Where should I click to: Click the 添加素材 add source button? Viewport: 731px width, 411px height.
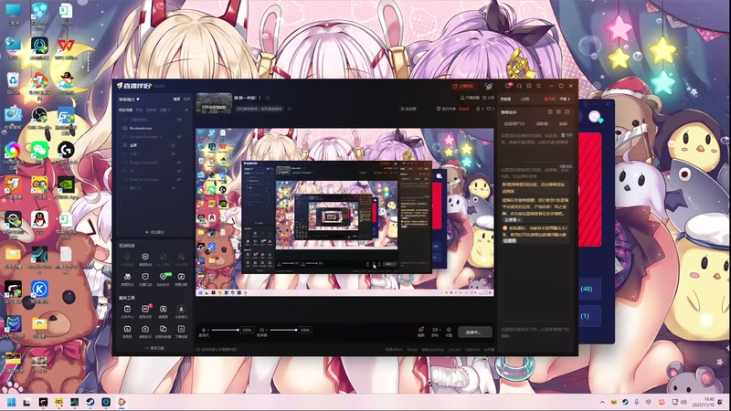click(x=154, y=232)
